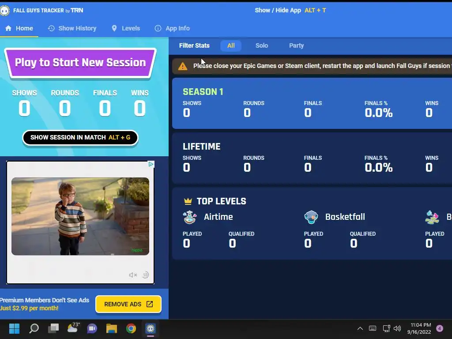Click the Basketfall level icon
Screen dimensions: 452x339
[311, 217]
